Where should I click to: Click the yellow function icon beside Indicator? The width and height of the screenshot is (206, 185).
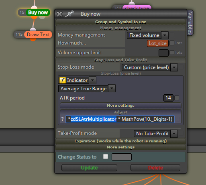pos(63,80)
